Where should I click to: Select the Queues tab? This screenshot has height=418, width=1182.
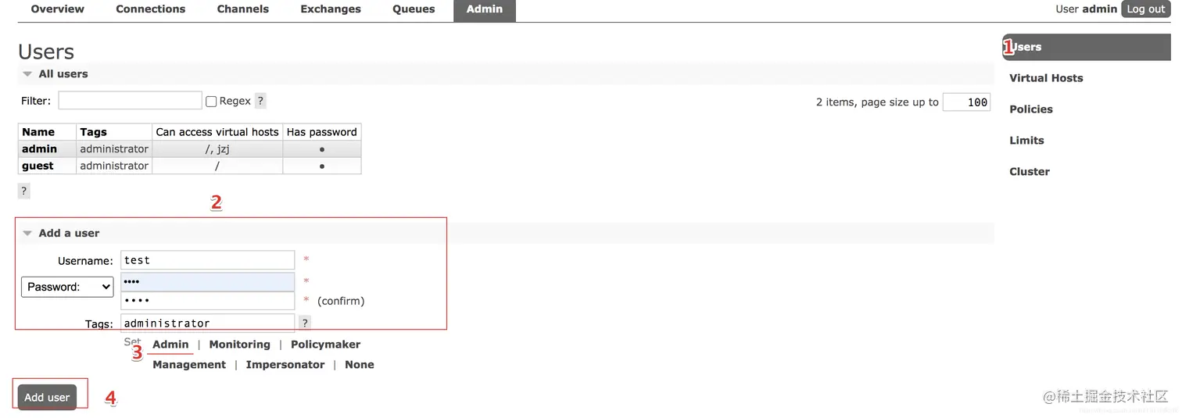pos(414,9)
